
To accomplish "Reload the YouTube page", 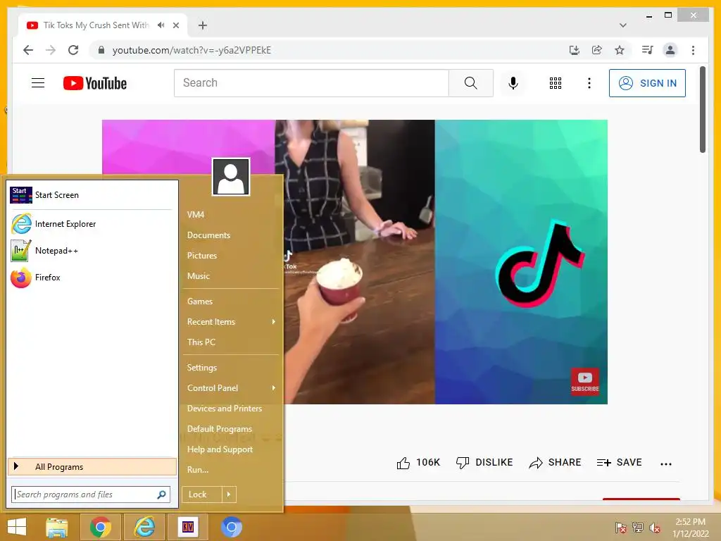I will (73, 50).
